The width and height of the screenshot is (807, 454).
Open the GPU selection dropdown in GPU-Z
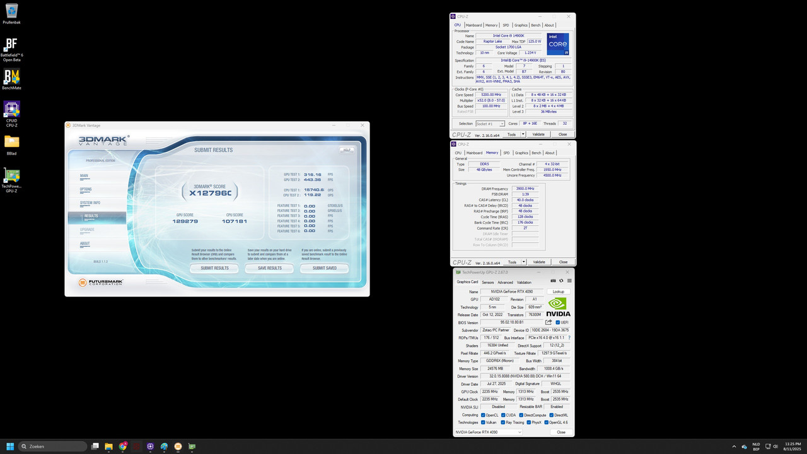point(489,432)
